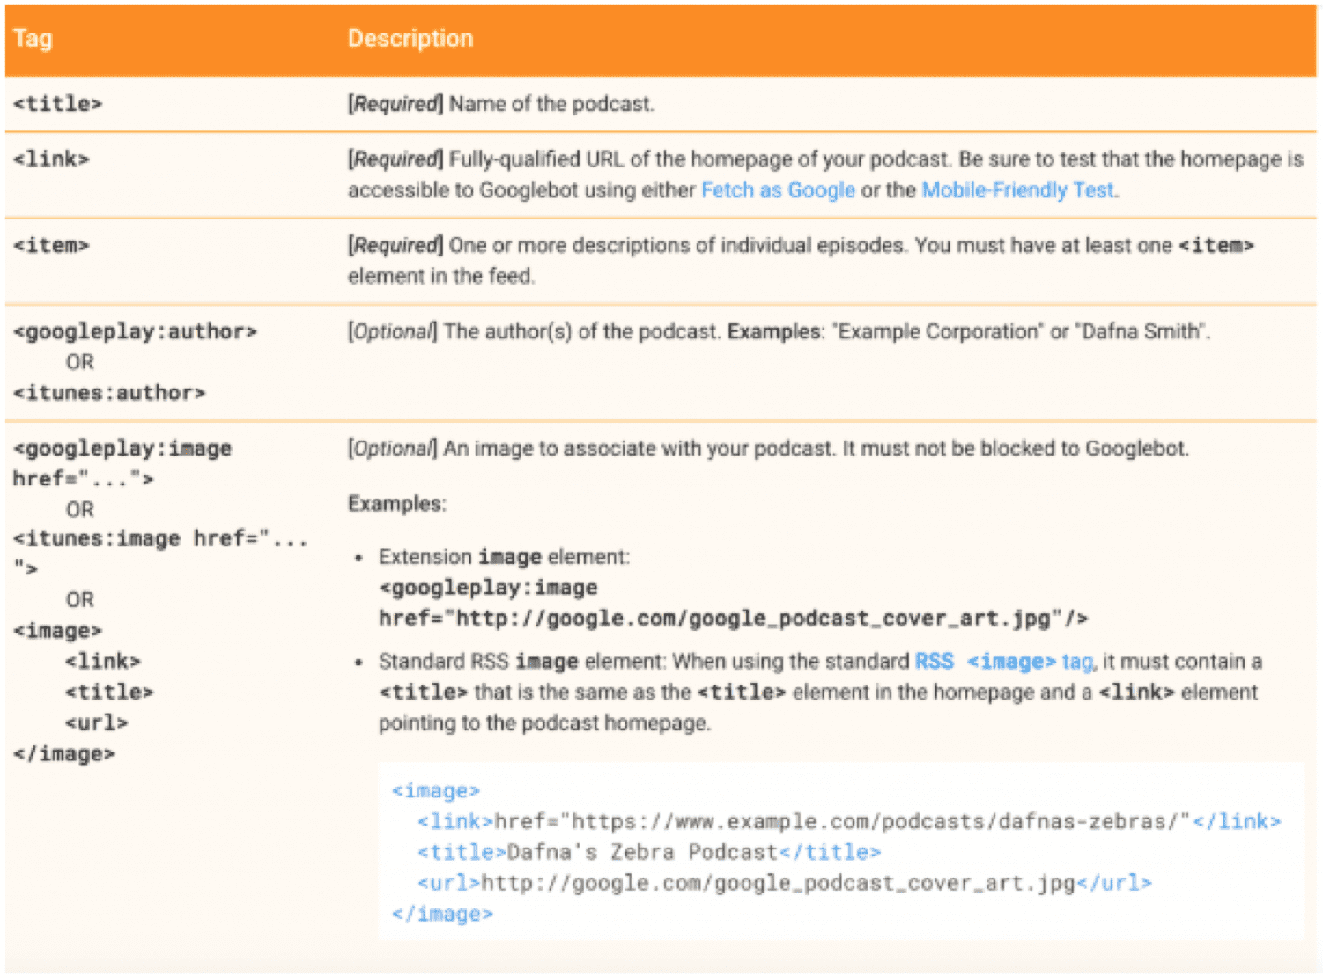The height and width of the screenshot is (978, 1323).
Task: Click the <url> line in the code sample
Action: tap(784, 884)
